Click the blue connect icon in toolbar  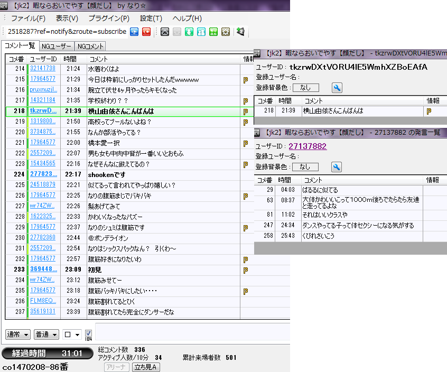pos(134,32)
